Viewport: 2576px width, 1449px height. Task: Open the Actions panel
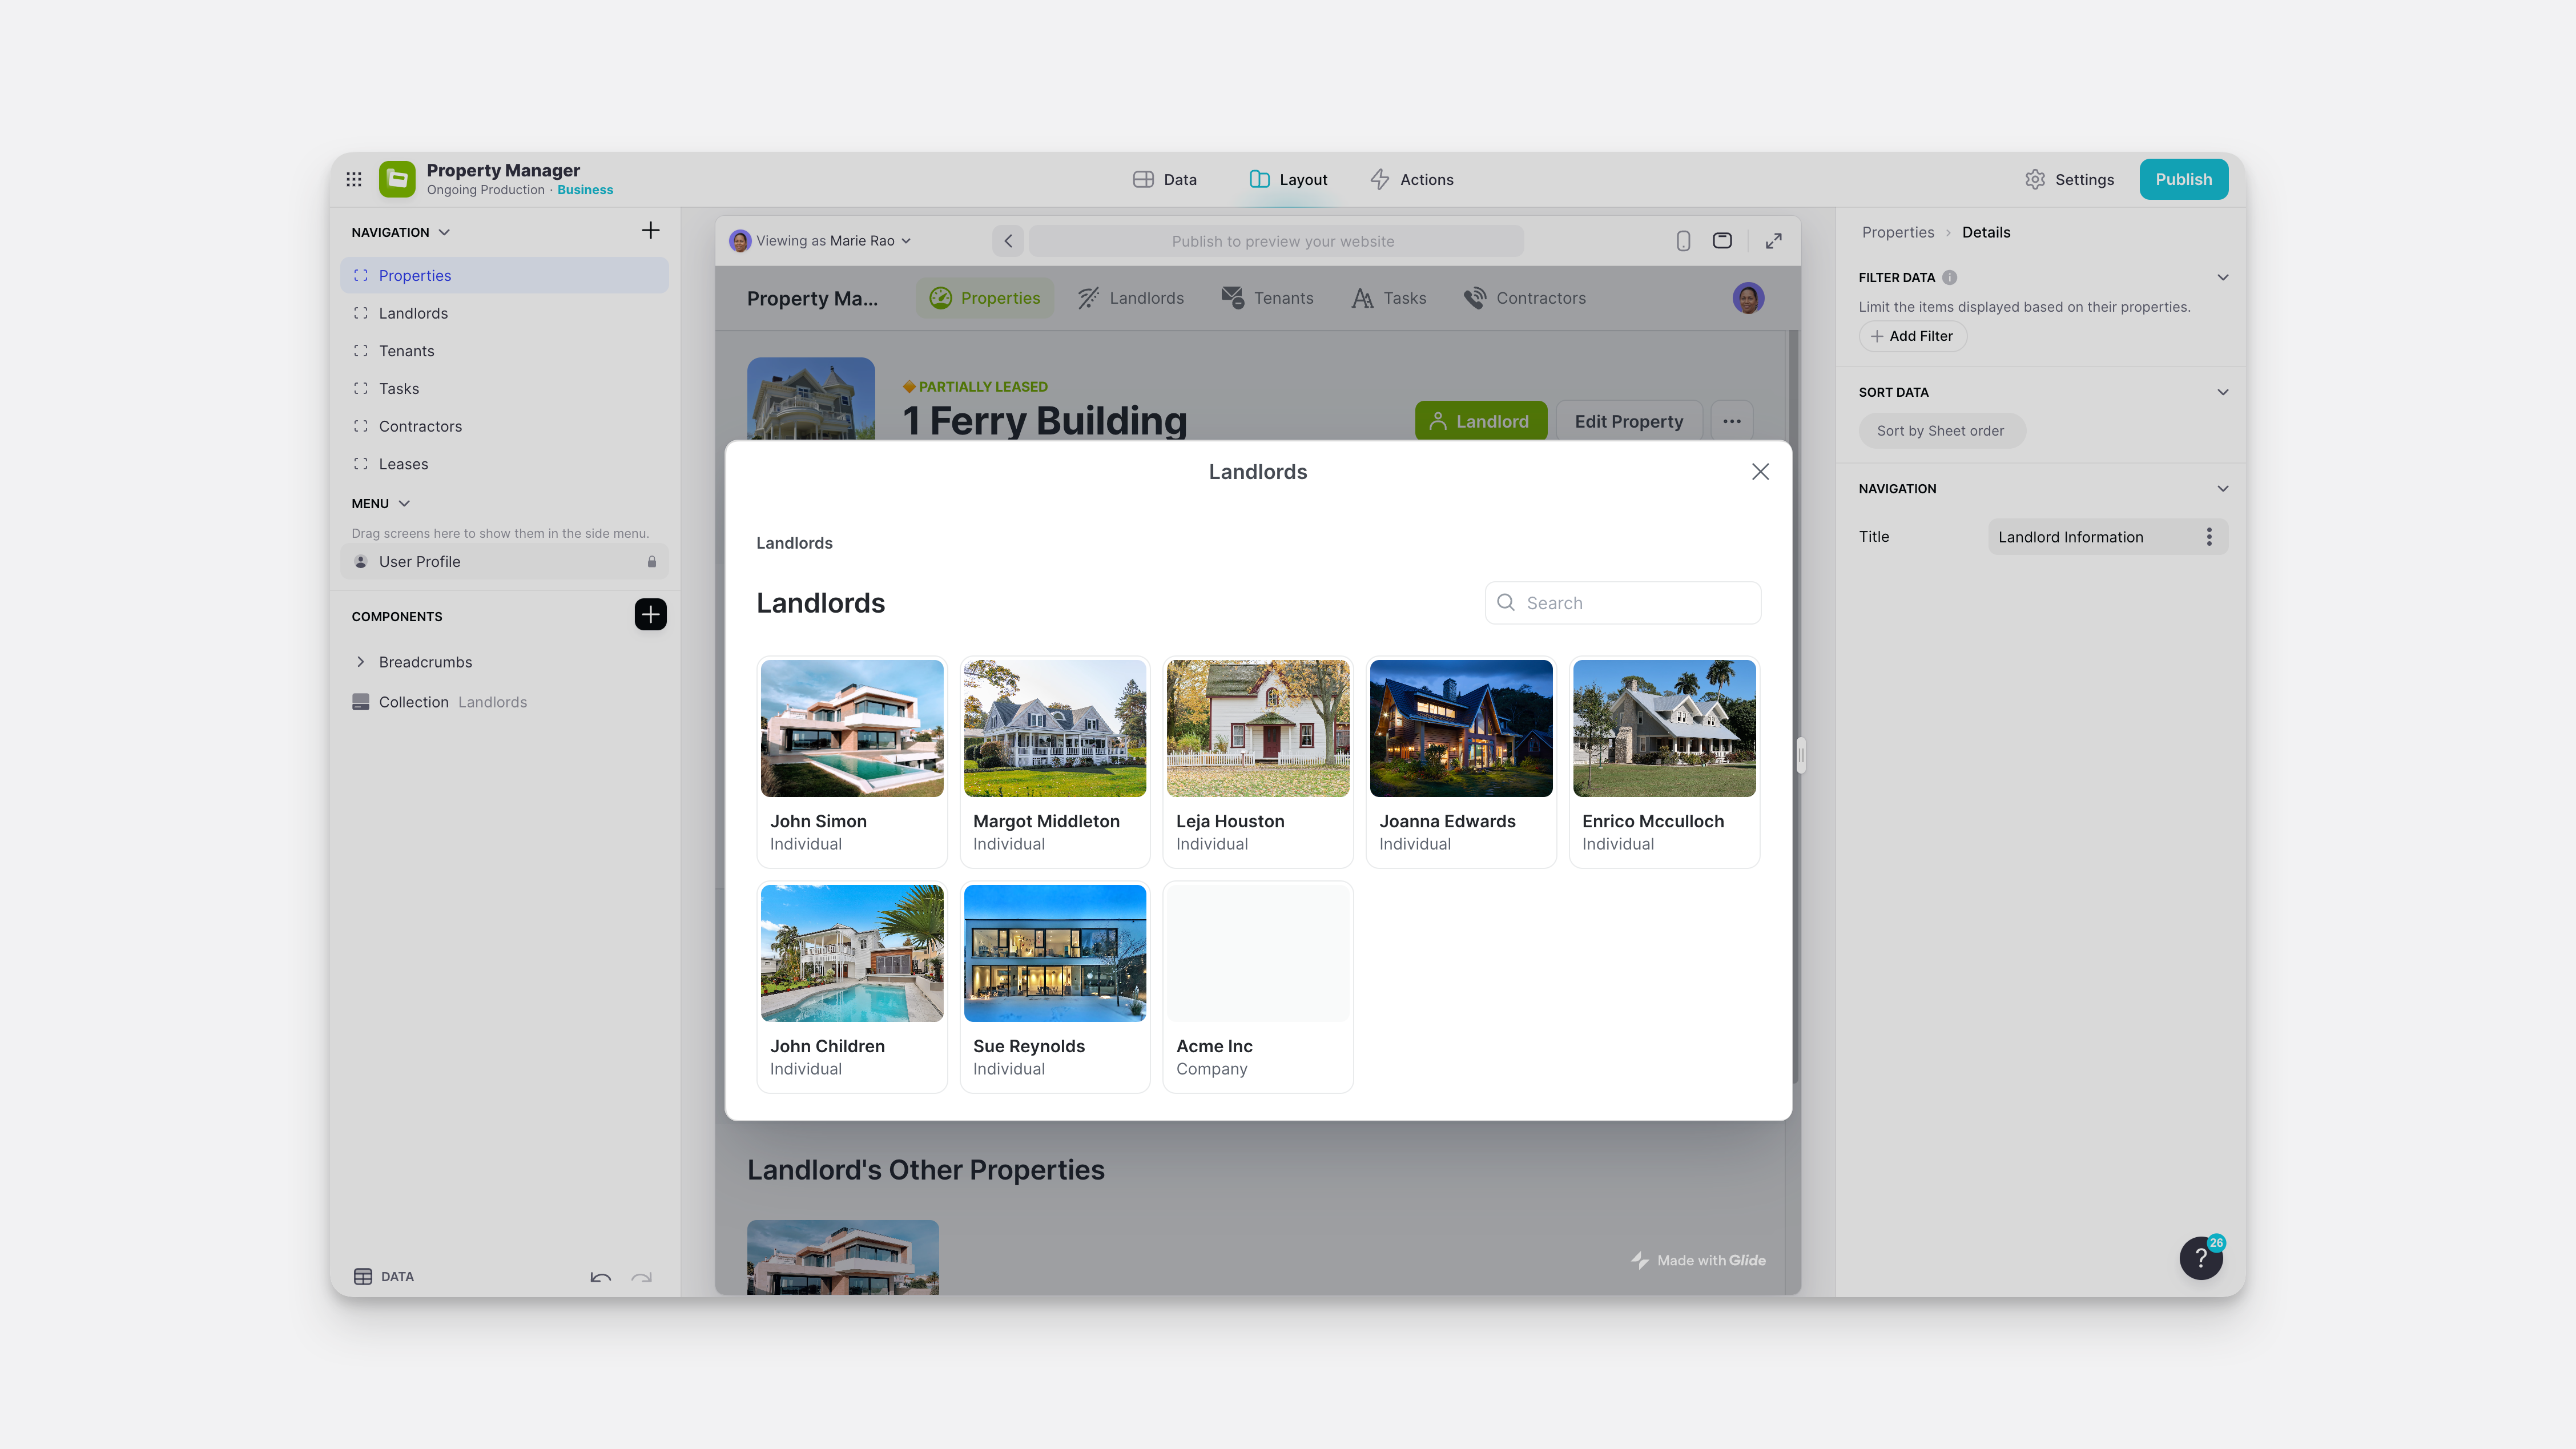click(1412, 179)
